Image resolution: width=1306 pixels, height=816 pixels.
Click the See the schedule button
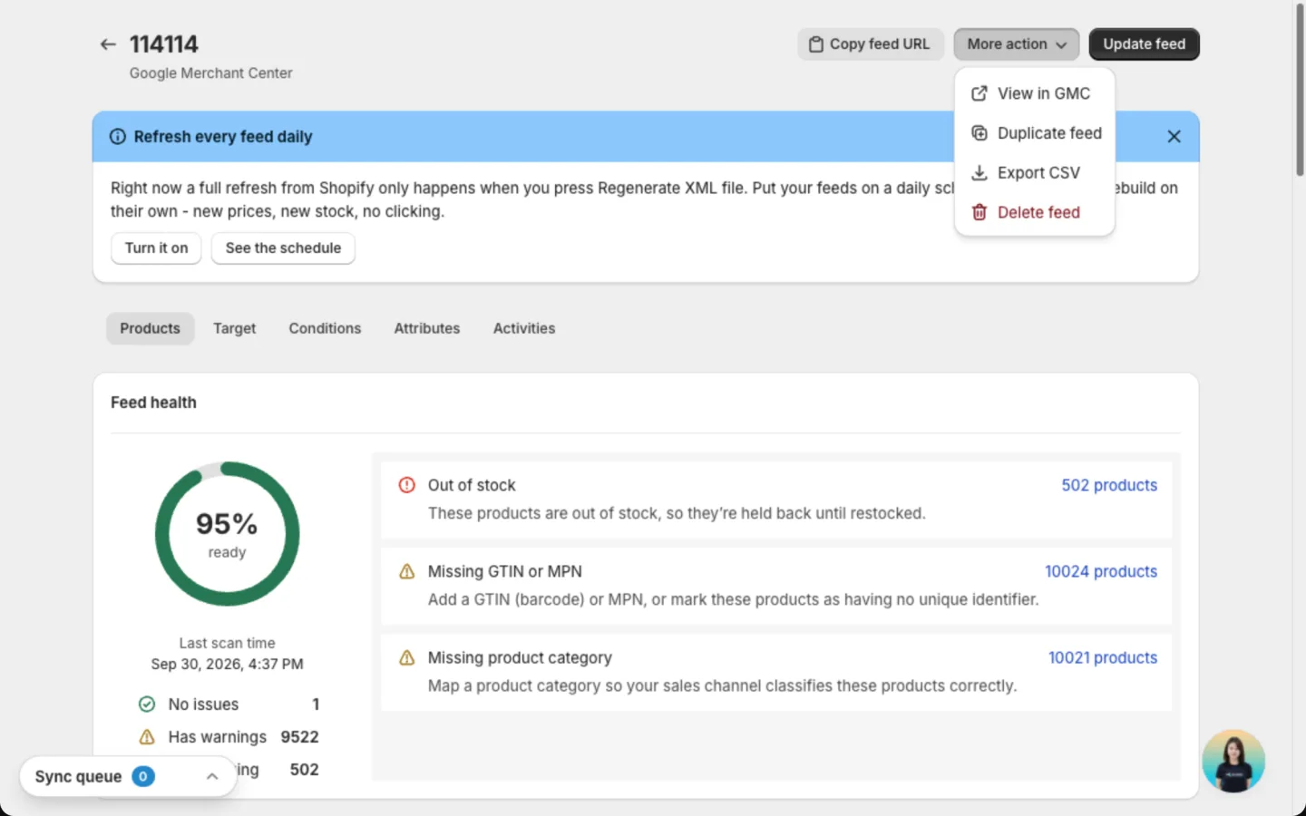tap(283, 248)
